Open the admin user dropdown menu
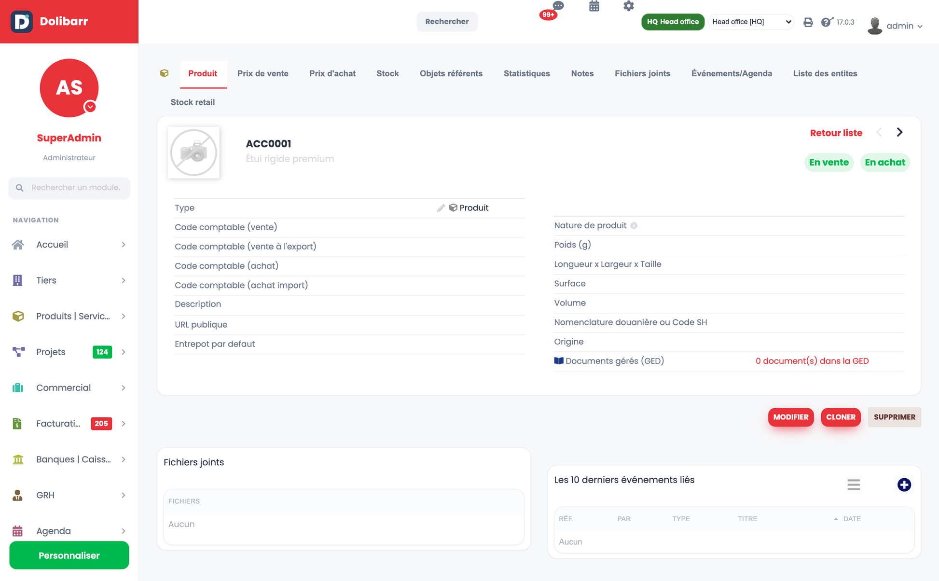The image size is (939, 581). tap(895, 26)
